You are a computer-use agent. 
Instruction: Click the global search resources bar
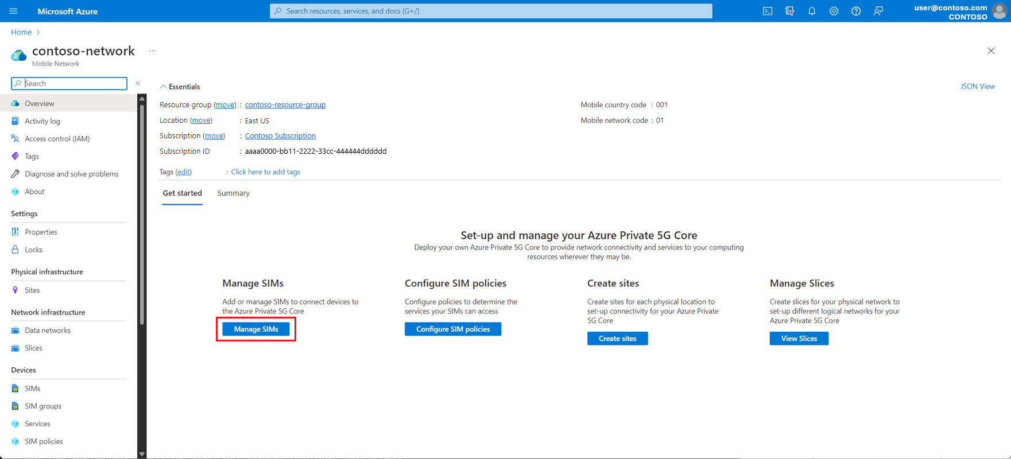click(x=491, y=11)
